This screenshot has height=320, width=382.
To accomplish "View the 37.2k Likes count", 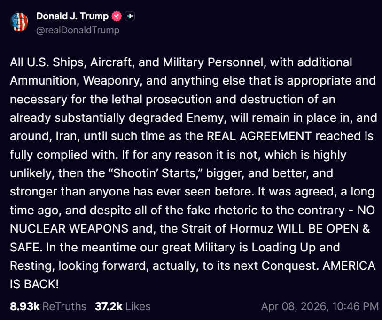I will [109, 306].
